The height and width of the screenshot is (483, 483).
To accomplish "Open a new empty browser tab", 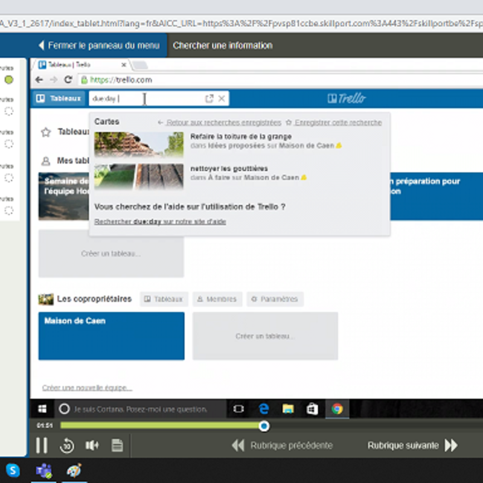I will (141, 65).
